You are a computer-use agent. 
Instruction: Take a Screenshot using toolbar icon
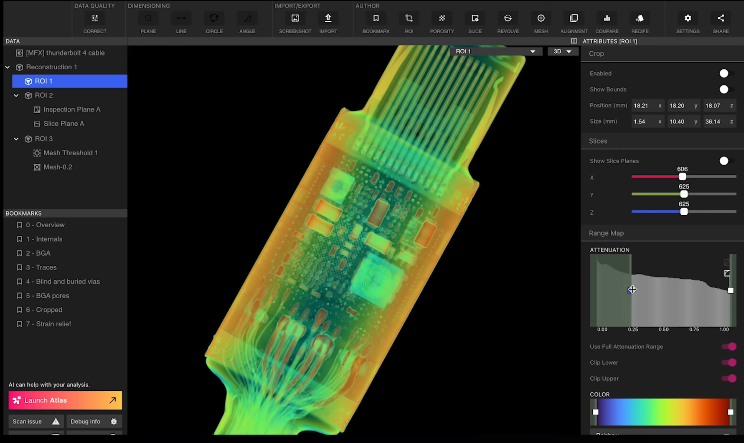(x=295, y=18)
